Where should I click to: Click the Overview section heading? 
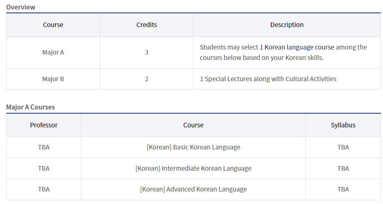pyautogui.click(x=21, y=7)
